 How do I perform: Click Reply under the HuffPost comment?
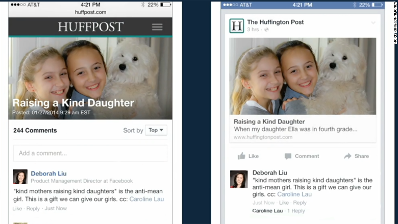(33, 209)
